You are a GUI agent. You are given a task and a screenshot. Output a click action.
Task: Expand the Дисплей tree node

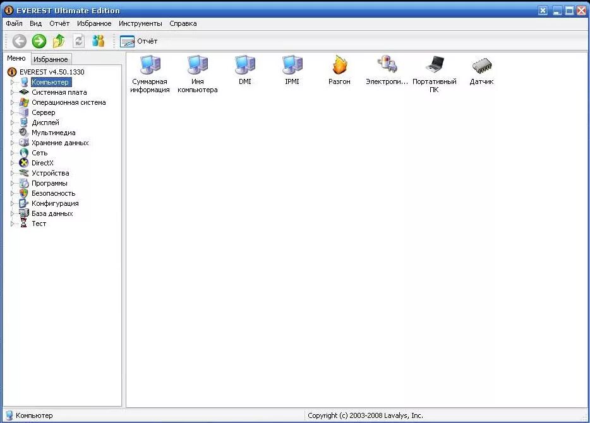coord(12,122)
